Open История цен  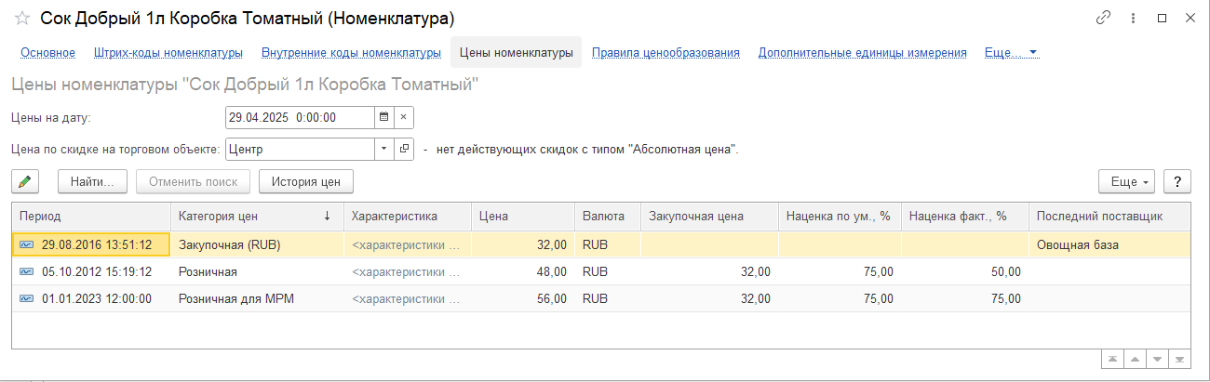tap(305, 181)
